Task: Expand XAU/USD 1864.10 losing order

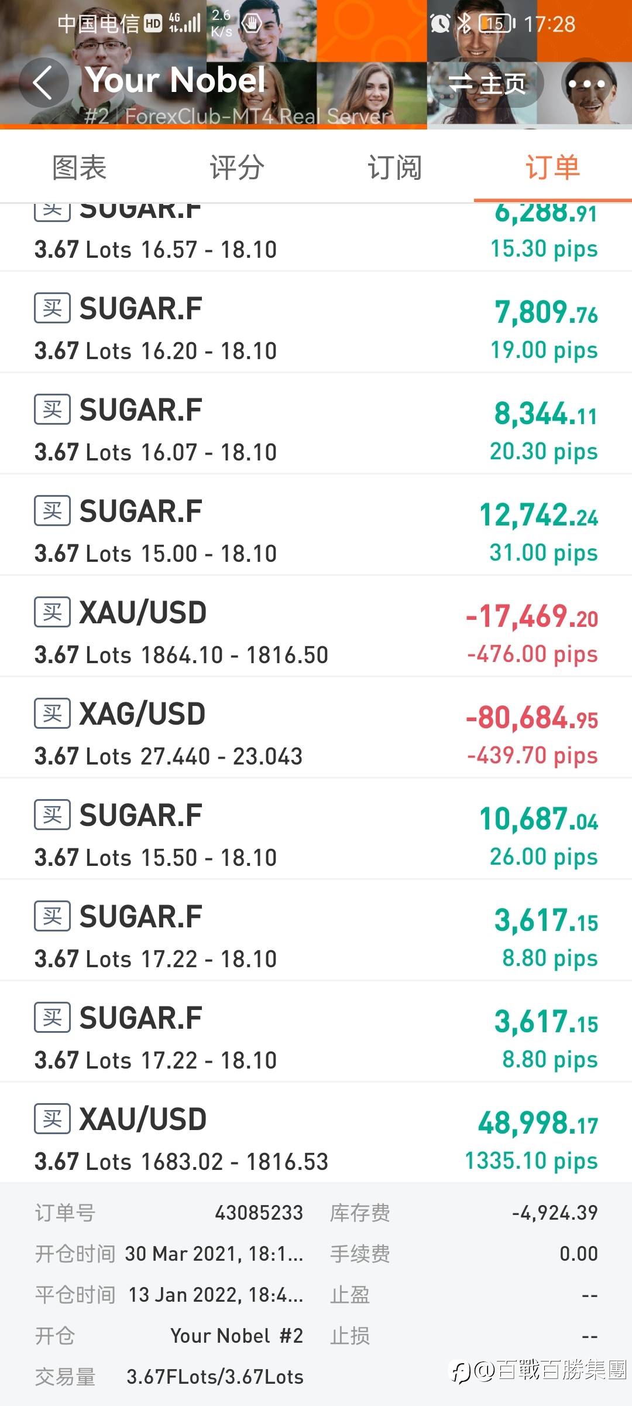Action: click(316, 632)
